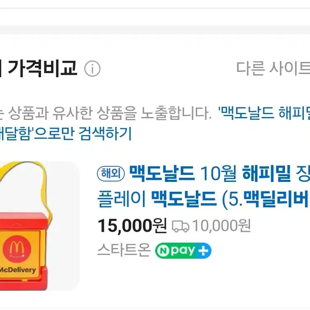Click the delivery truck shipping icon

tap(181, 226)
